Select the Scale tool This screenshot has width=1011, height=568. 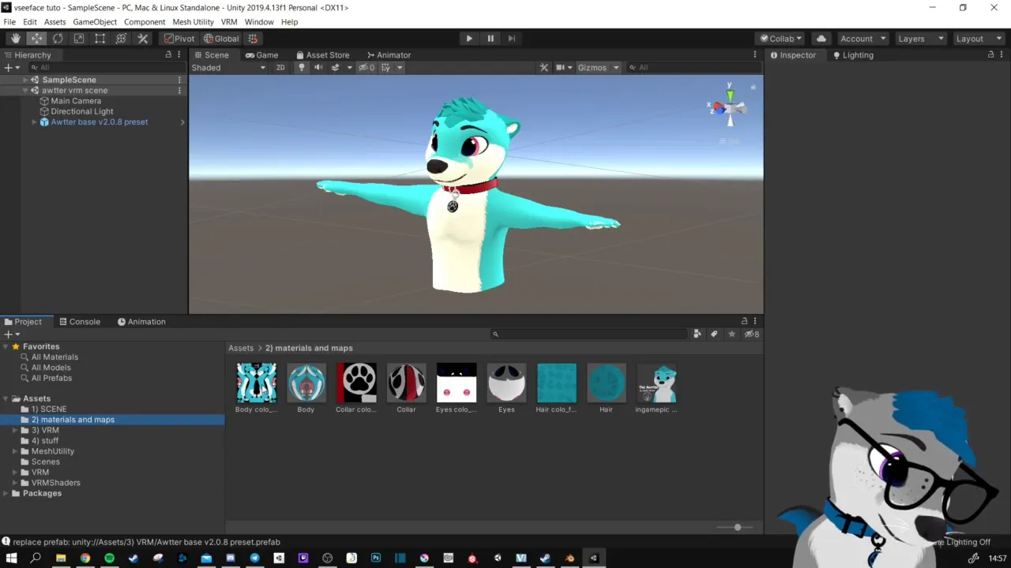click(79, 39)
